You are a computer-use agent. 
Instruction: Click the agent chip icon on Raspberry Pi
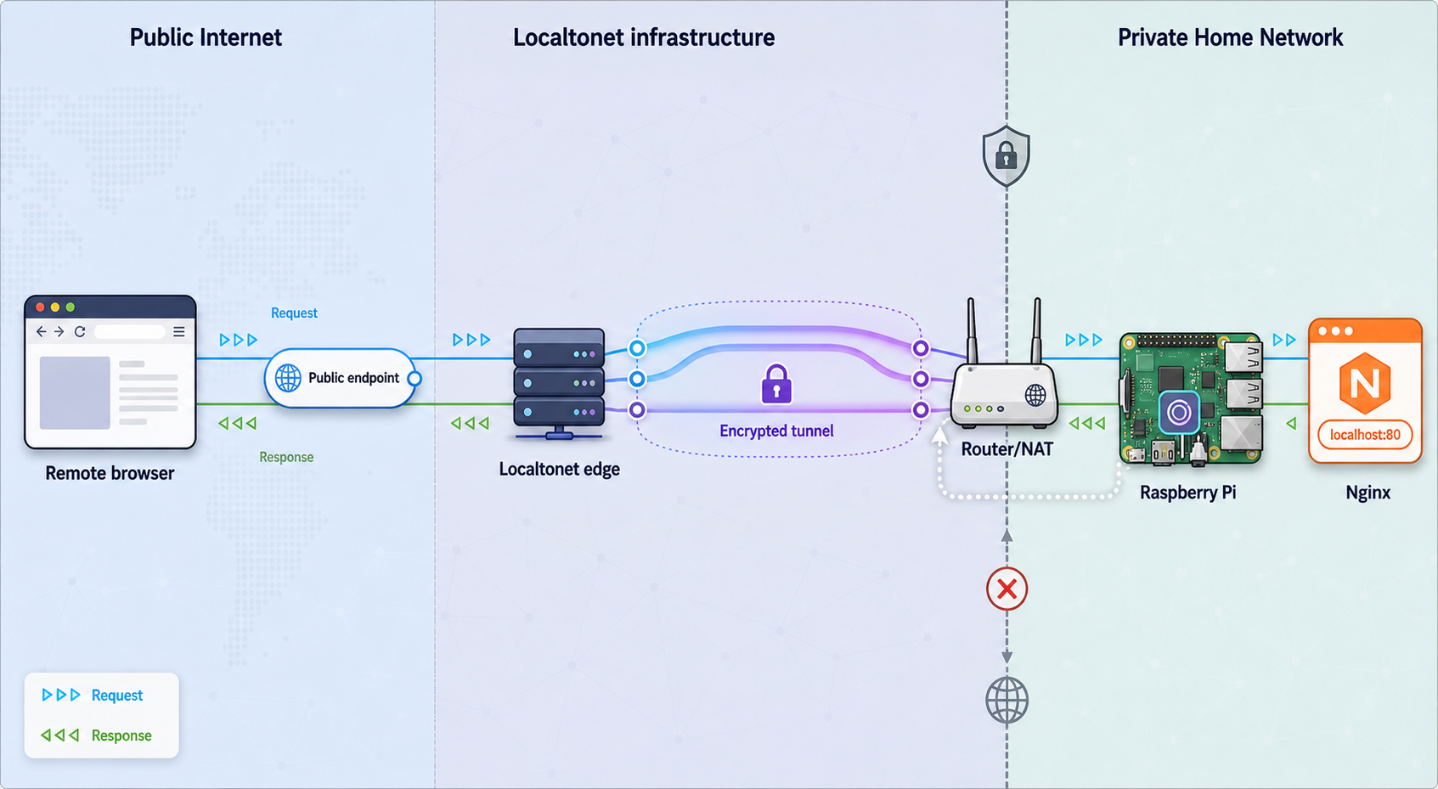point(1179,413)
